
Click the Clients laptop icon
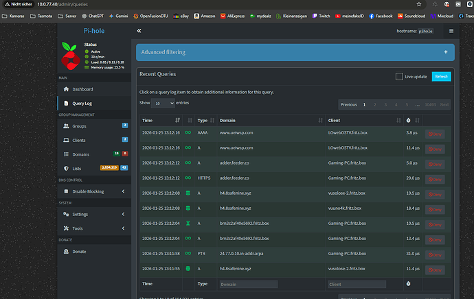point(66,141)
